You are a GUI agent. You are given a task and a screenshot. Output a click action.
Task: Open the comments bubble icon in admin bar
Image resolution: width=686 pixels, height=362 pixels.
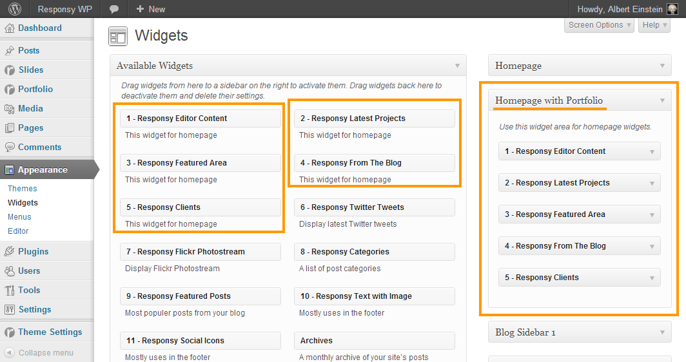114,9
